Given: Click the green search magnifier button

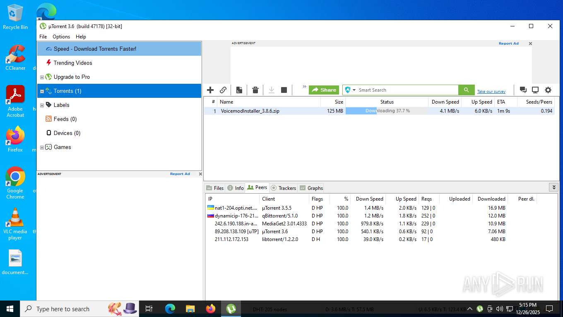Looking at the screenshot, I should pyautogui.click(x=466, y=90).
